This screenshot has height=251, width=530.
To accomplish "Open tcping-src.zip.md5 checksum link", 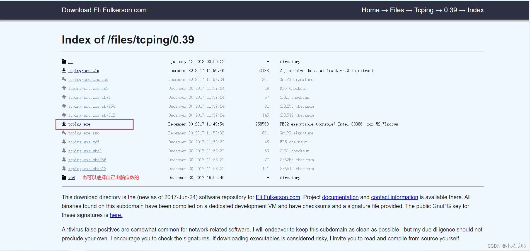I will click(x=88, y=88).
